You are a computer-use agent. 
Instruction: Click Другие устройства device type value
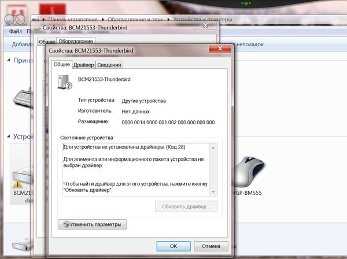coord(143,101)
